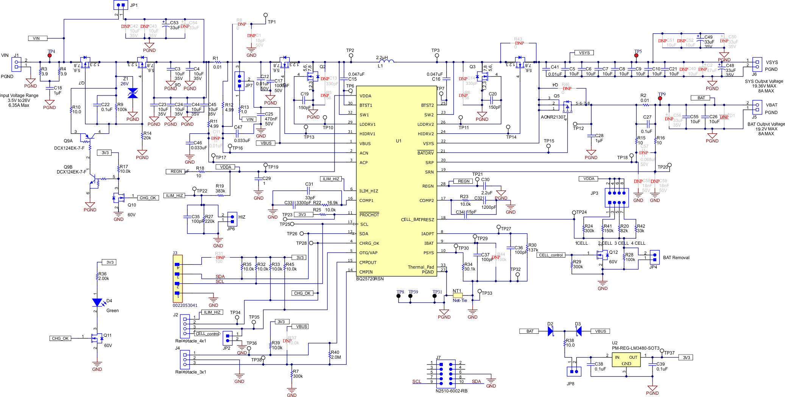Select the D2 diode symbol
The width and height of the screenshot is (785, 397).
tap(551, 331)
